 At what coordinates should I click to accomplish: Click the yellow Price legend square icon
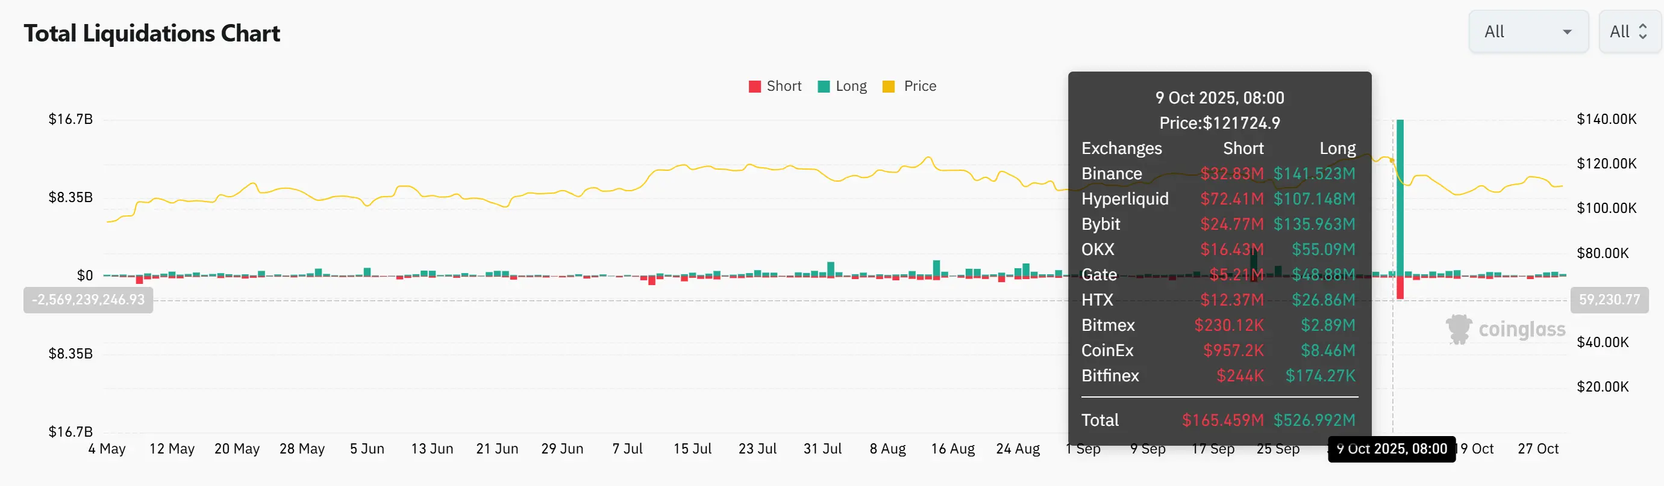click(x=889, y=87)
